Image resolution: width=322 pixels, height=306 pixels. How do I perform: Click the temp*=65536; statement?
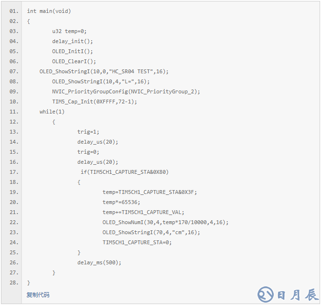click(x=121, y=202)
